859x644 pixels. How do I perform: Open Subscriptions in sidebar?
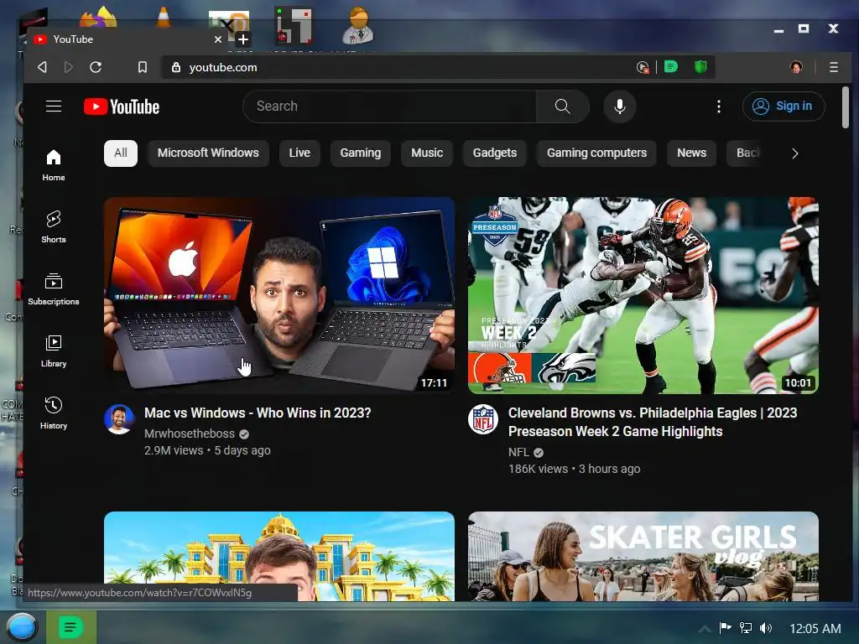coord(53,288)
